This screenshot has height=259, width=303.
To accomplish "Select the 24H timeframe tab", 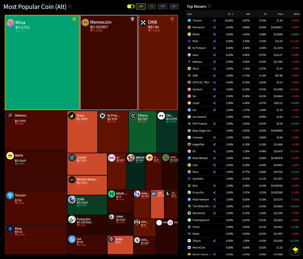I will [141, 6].
